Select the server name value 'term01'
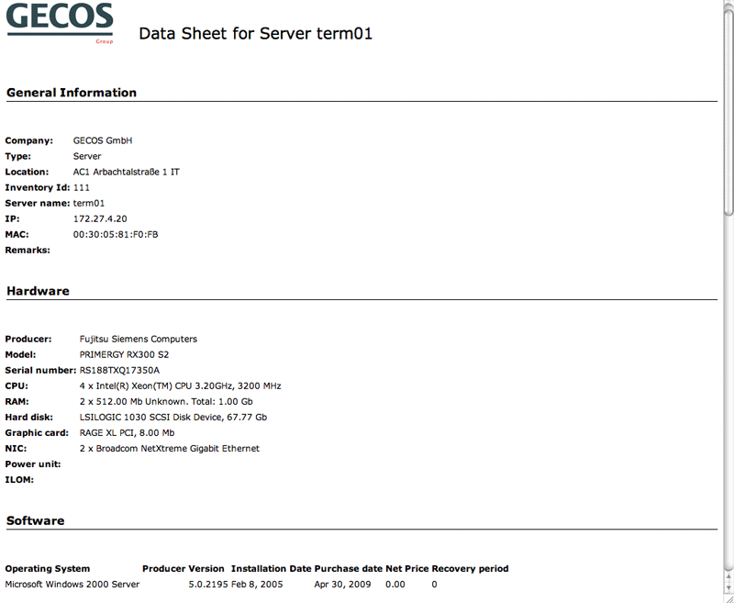 pyautogui.click(x=89, y=203)
